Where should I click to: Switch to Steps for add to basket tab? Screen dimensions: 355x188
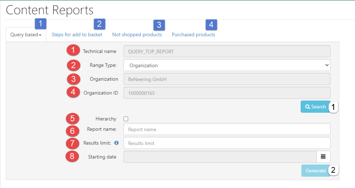click(x=77, y=35)
